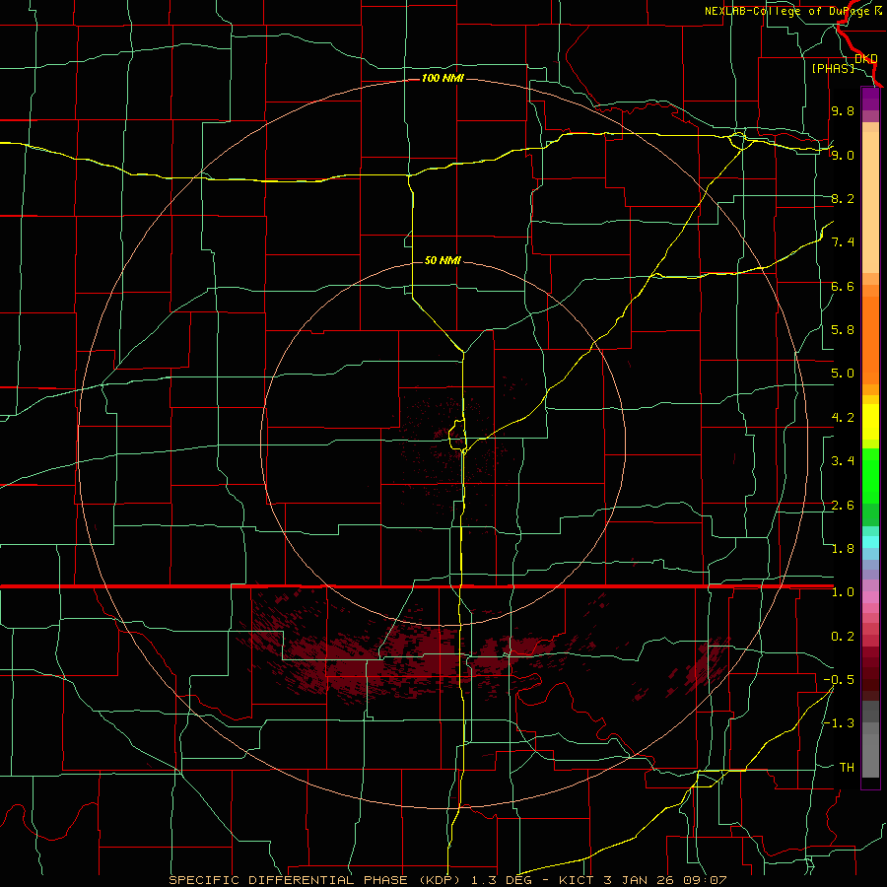Pick the pink band beside 1.0
The width and height of the screenshot is (887, 887).
(x=870, y=597)
